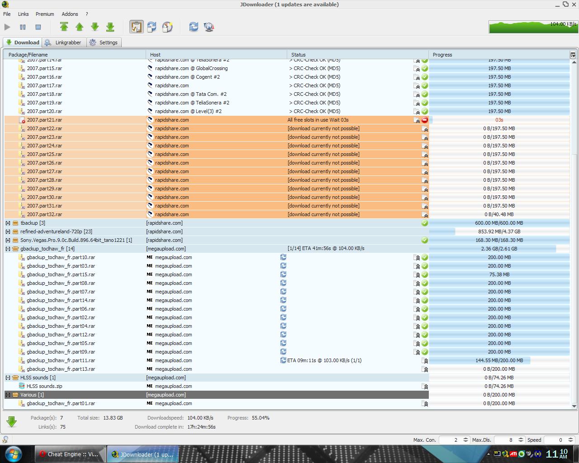579x463 pixels.
Task: Click the JDownloader taskbar button
Action: click(x=143, y=454)
